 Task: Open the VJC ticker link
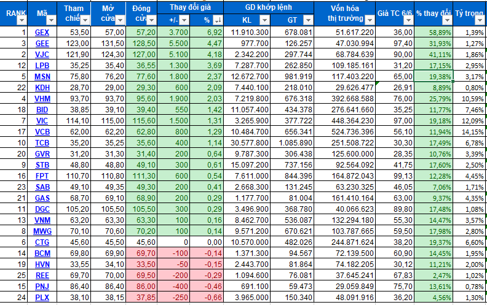click(x=42, y=55)
